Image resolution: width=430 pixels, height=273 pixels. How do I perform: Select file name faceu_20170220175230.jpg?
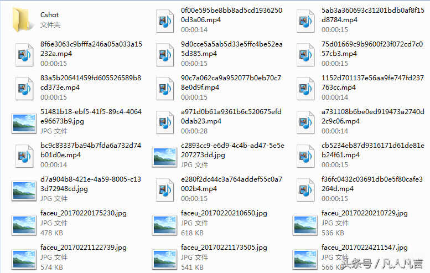[84, 213]
